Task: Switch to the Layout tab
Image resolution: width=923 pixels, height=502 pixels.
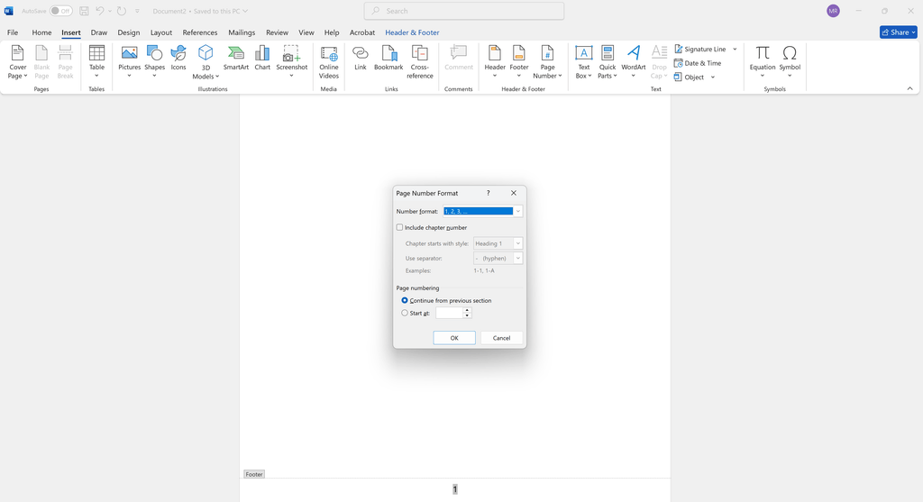Action: [160, 32]
